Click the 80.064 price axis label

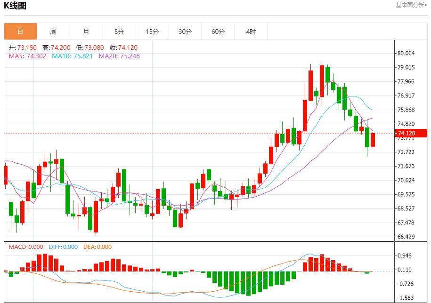pyautogui.click(x=406, y=53)
